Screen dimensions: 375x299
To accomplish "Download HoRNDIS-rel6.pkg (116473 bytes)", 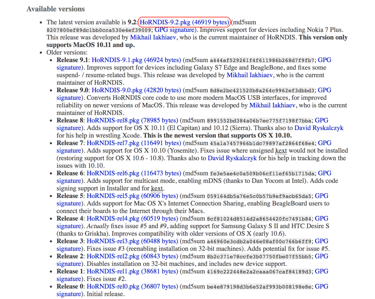I will click(x=134, y=173).
